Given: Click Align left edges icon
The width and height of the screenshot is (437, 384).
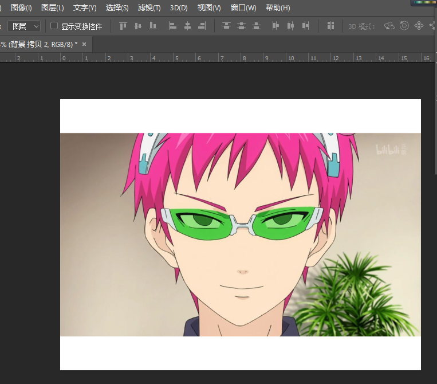Looking at the screenshot, I should (172, 26).
